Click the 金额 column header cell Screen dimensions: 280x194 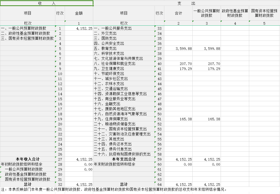pyautogui.click(x=79, y=13)
